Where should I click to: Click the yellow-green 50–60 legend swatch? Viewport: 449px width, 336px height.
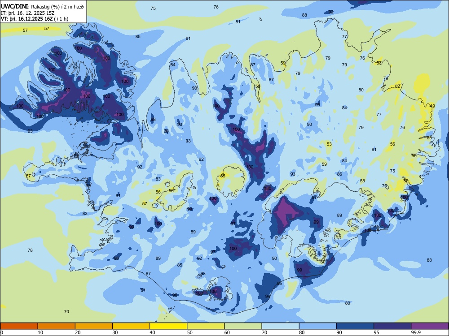206,326
